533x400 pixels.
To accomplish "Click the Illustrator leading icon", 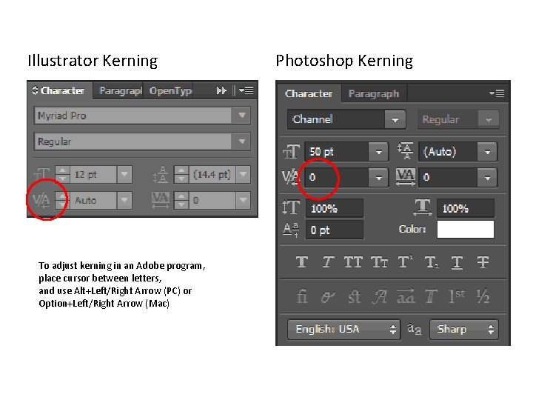I will pyautogui.click(x=161, y=175).
